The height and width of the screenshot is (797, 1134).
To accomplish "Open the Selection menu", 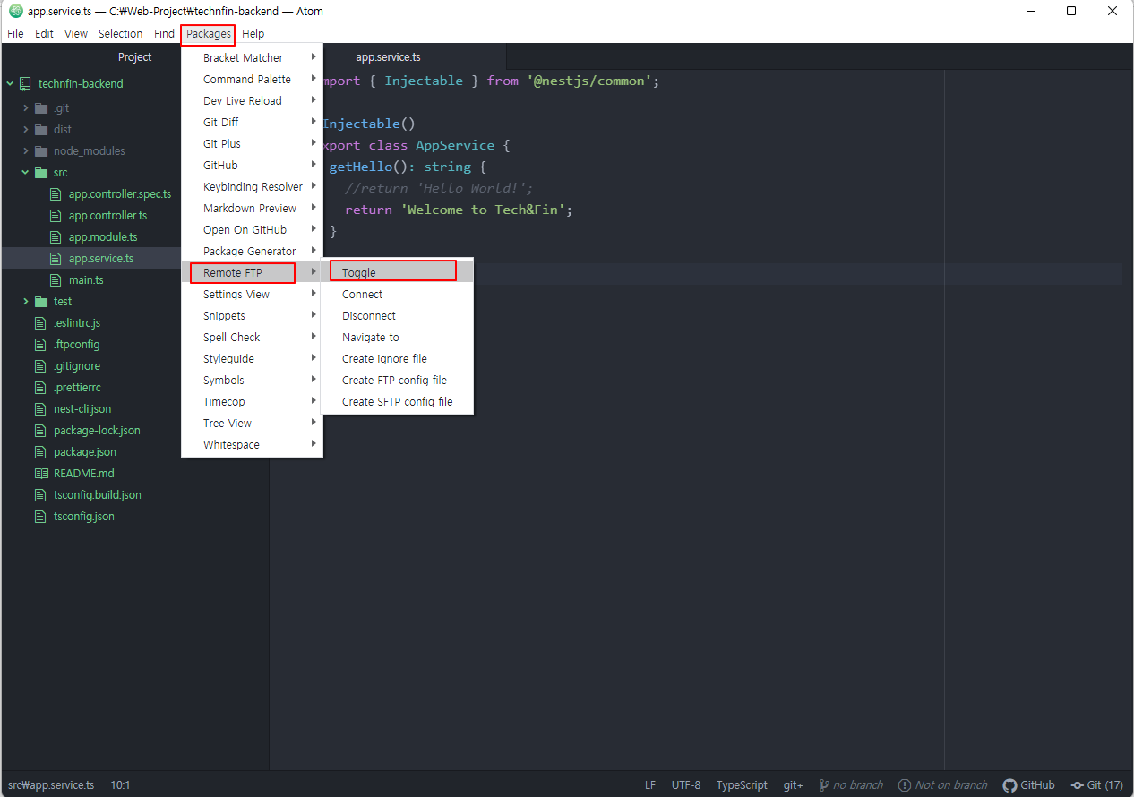I will (120, 34).
